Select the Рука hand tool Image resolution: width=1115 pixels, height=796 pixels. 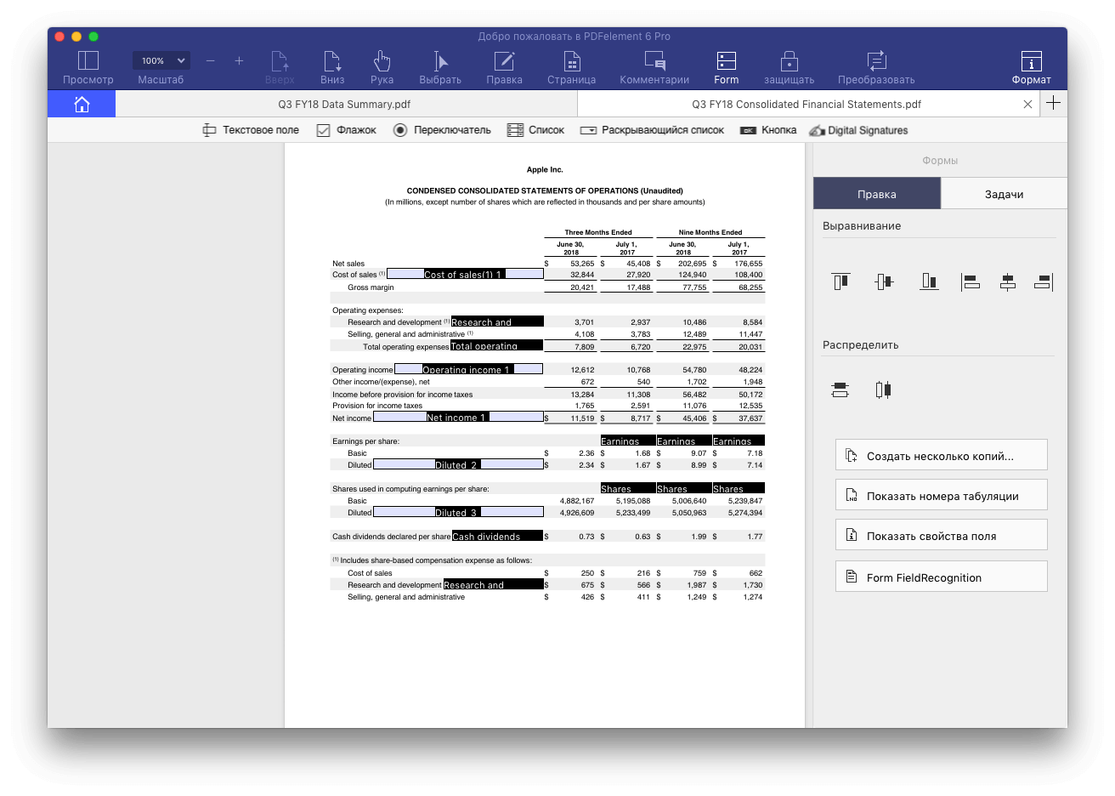pyautogui.click(x=382, y=67)
